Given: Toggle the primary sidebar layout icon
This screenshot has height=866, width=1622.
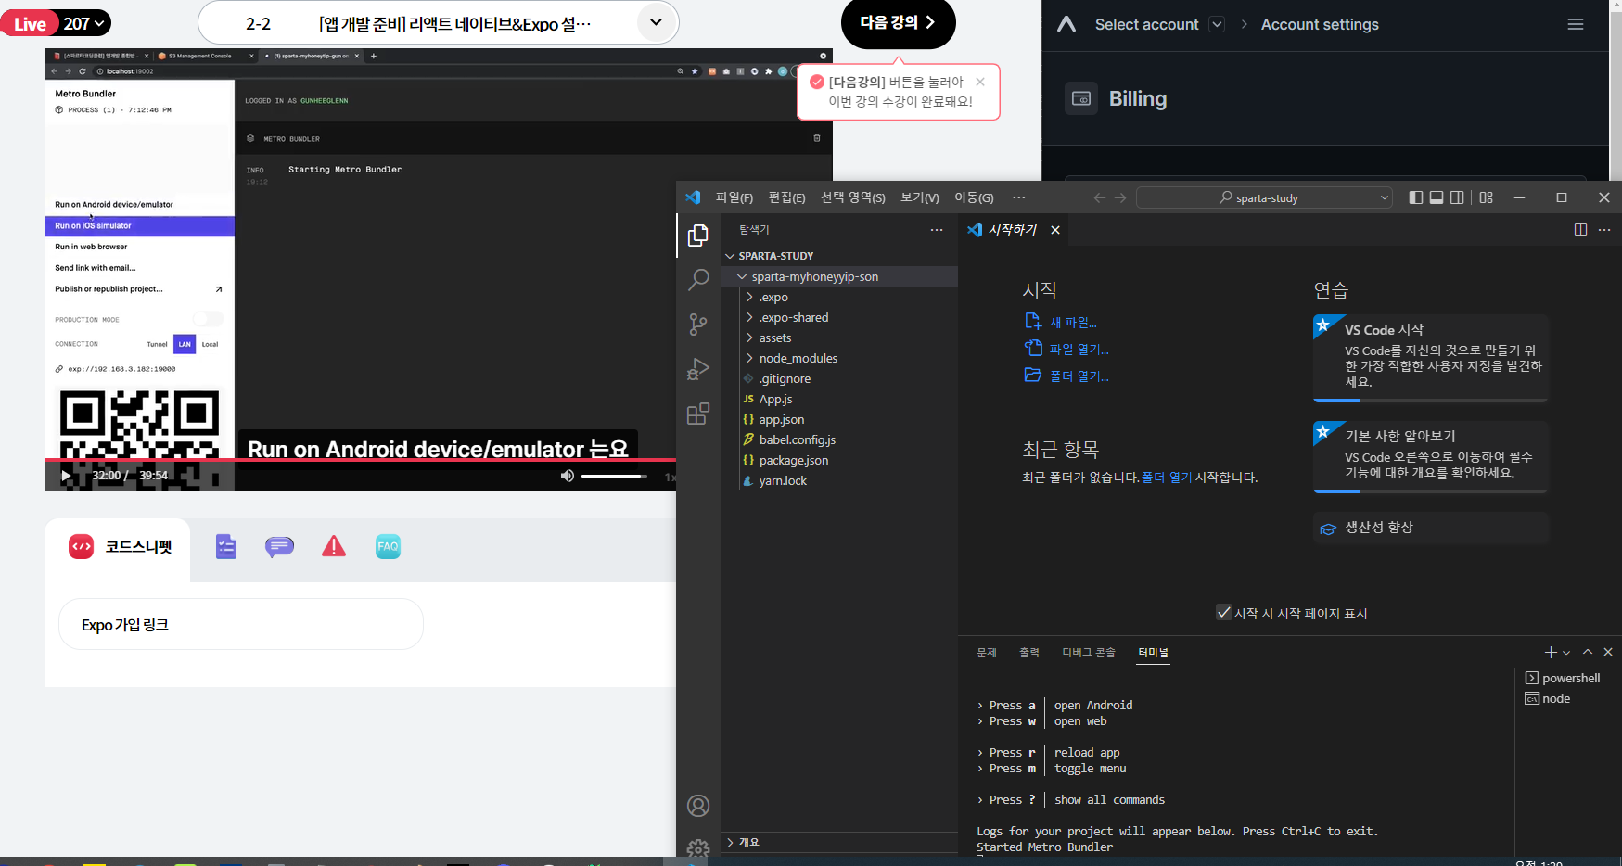Looking at the screenshot, I should [1415, 197].
